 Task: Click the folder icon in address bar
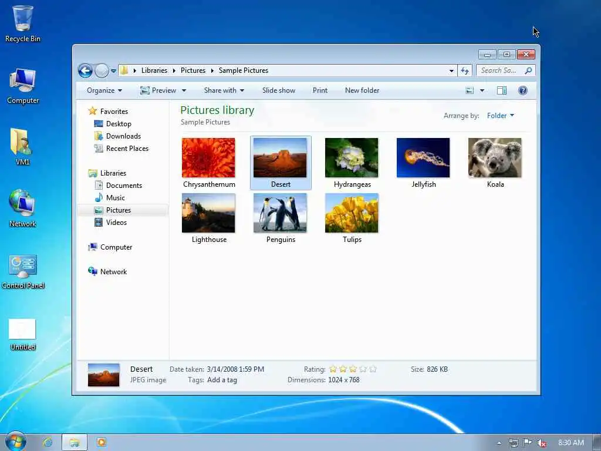click(124, 70)
